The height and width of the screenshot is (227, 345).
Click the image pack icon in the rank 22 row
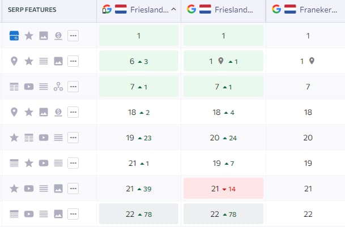coord(58,214)
